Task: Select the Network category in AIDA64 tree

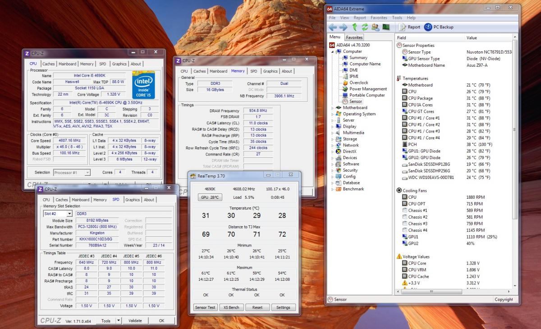Action: (347, 145)
